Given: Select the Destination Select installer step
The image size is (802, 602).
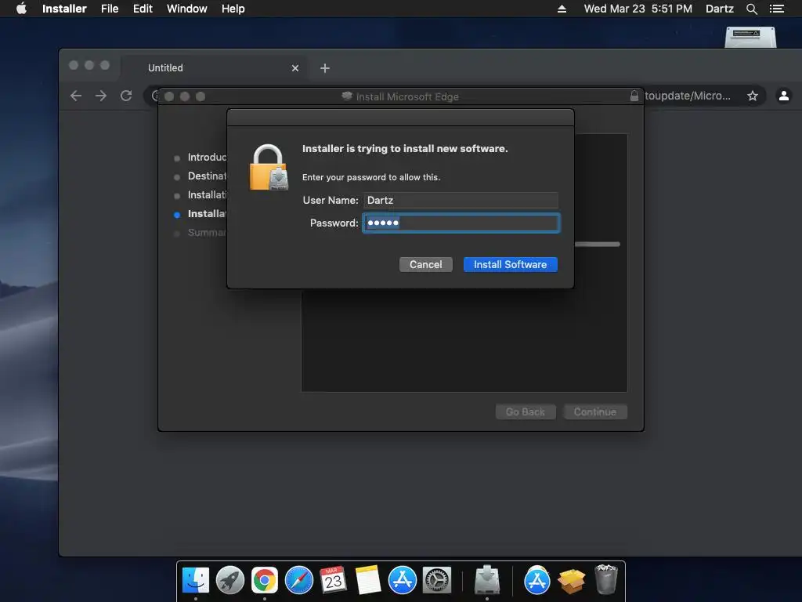Looking at the screenshot, I should [x=207, y=176].
